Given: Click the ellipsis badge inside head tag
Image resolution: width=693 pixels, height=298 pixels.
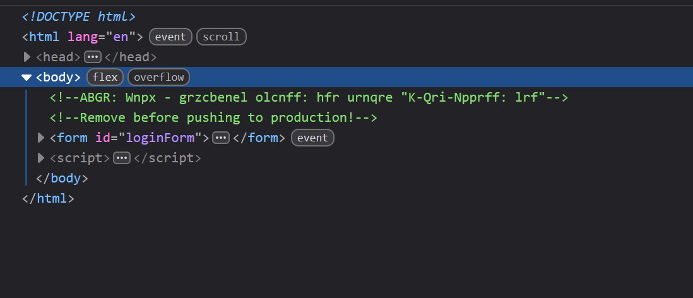Looking at the screenshot, I should click(93, 57).
